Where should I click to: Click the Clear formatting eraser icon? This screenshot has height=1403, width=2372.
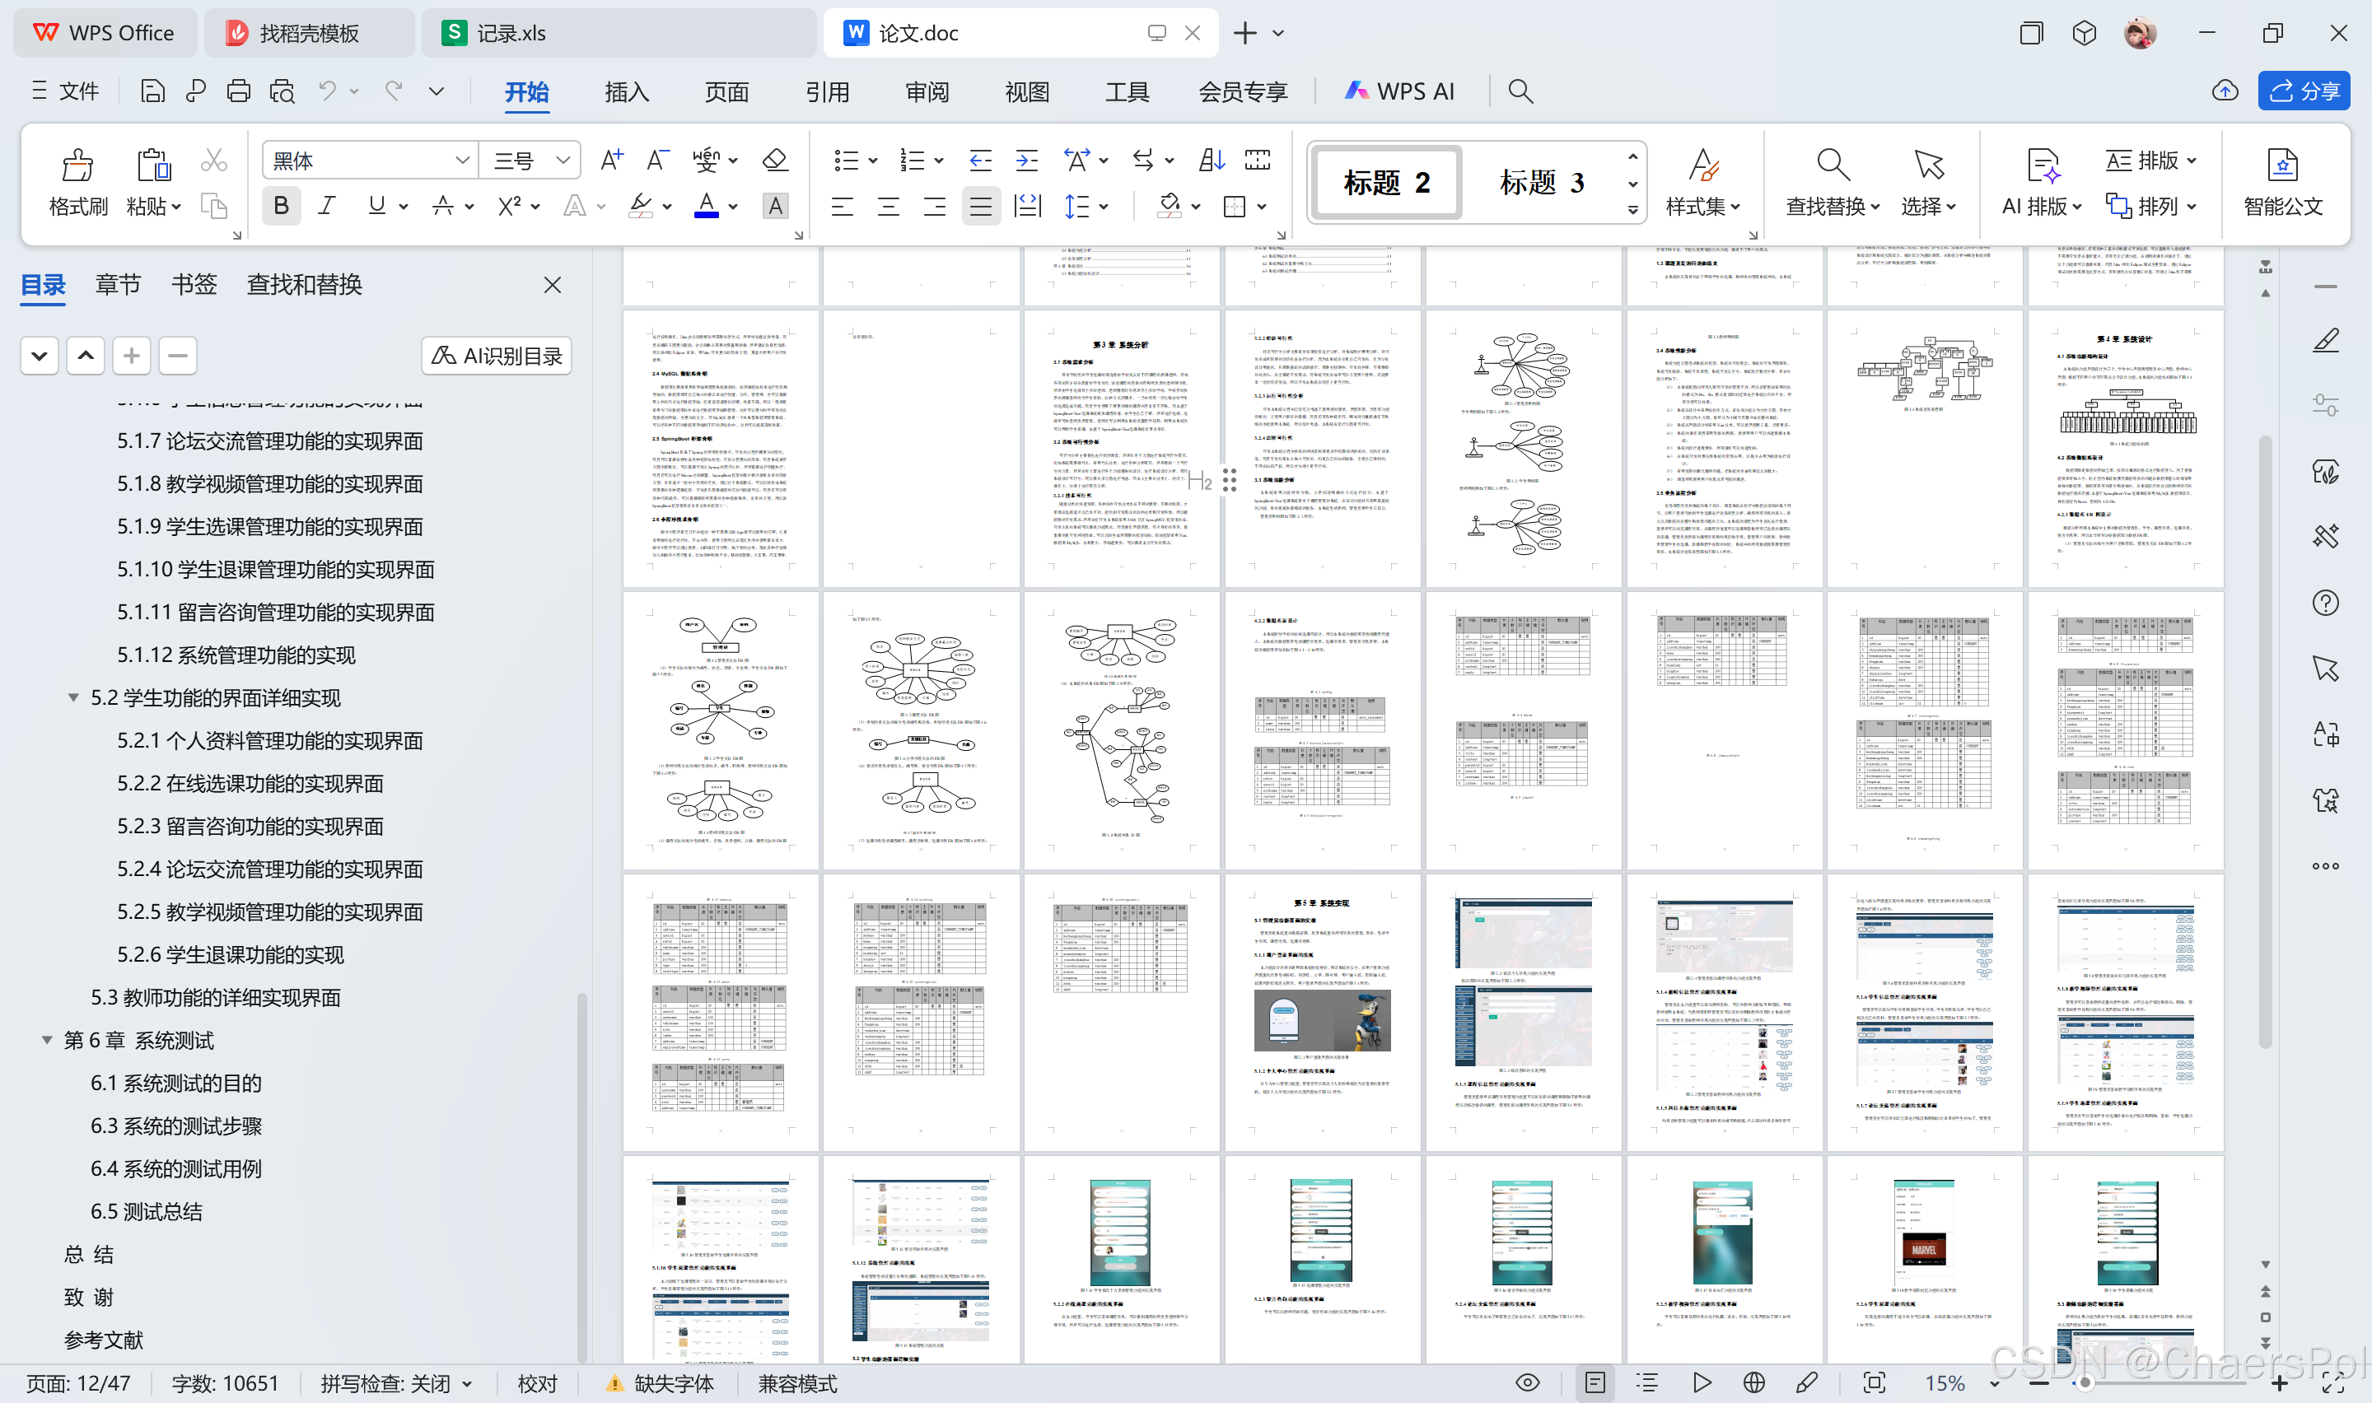[775, 160]
